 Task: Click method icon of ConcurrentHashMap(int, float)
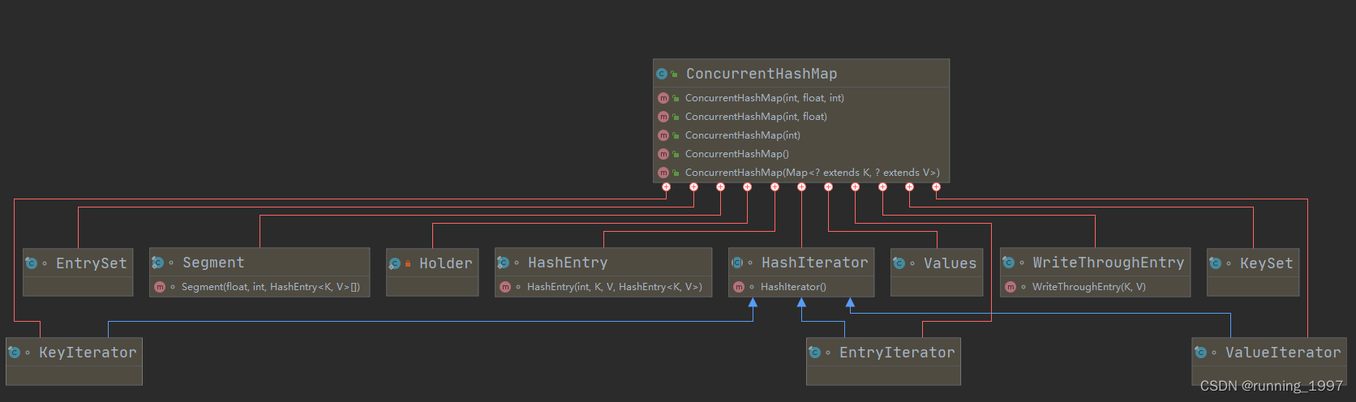pyautogui.click(x=663, y=117)
